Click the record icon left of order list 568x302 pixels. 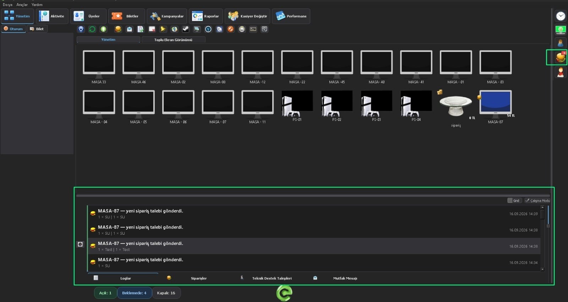80,244
